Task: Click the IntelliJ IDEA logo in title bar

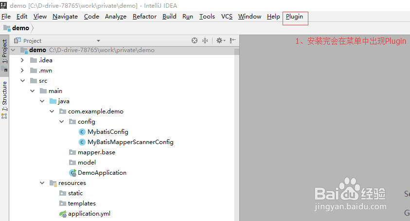Action: pos(3,5)
